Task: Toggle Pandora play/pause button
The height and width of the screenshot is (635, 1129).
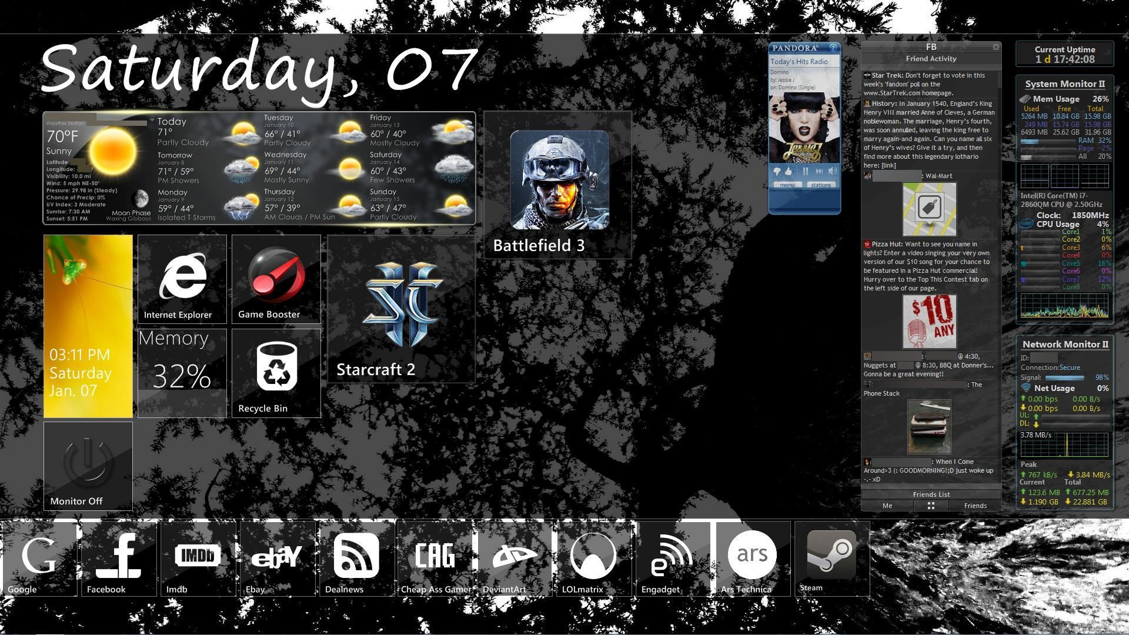Action: tap(806, 171)
